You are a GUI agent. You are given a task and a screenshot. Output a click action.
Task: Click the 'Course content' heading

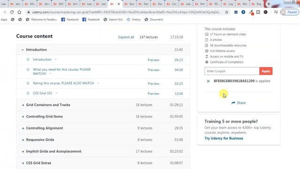pos(34,36)
